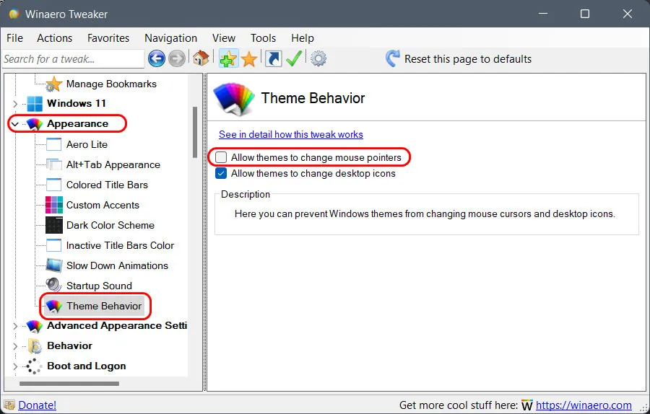This screenshot has width=650, height=414.
Task: Click the green checkmark toolbar icon
Action: pos(294,59)
